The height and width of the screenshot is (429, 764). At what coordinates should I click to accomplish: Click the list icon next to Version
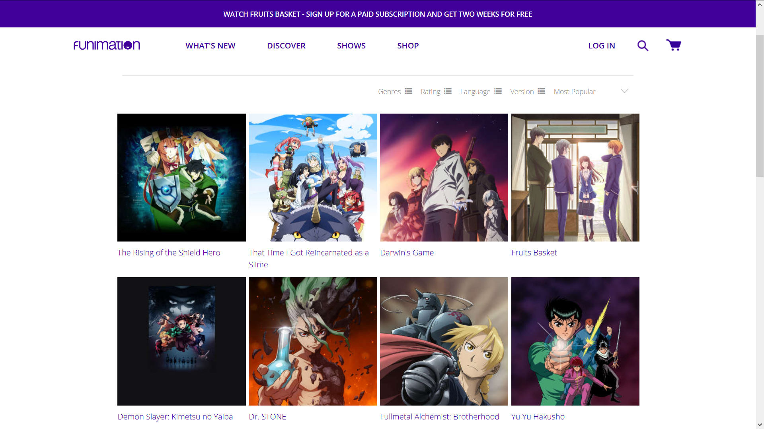click(x=541, y=91)
